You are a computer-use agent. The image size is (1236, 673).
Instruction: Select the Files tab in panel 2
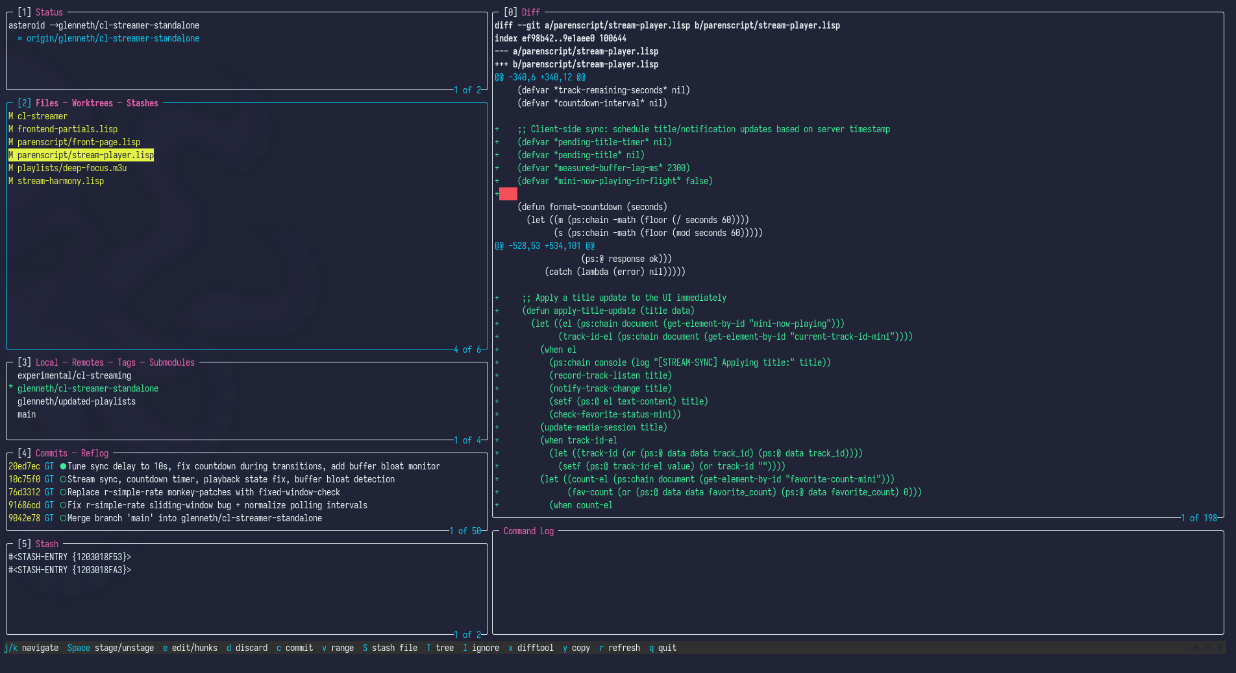(x=47, y=103)
